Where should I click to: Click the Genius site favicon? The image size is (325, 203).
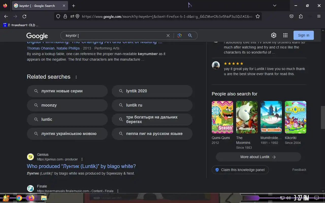tap(30, 157)
